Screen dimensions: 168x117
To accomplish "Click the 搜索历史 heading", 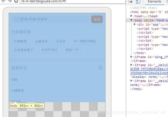I will coord(19,68).
